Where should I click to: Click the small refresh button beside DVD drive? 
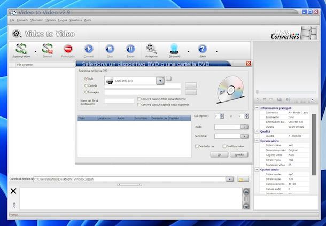coord(169,79)
